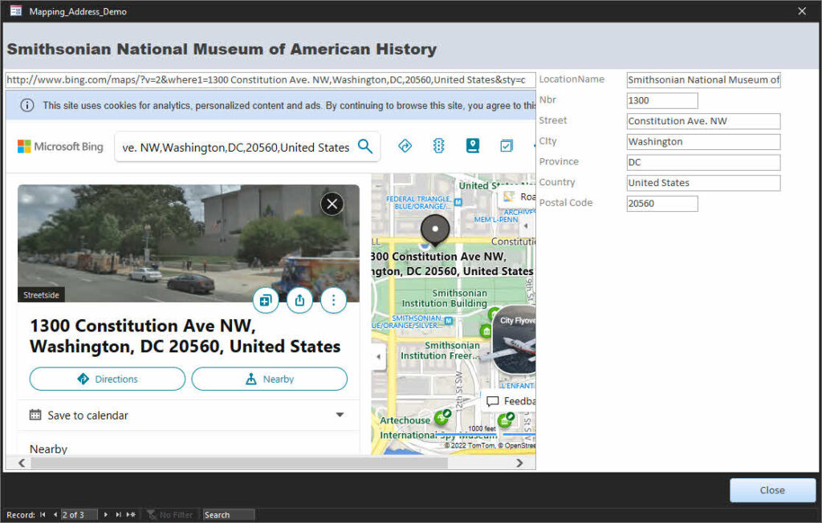Open the three-dot more options button

pos(333,300)
